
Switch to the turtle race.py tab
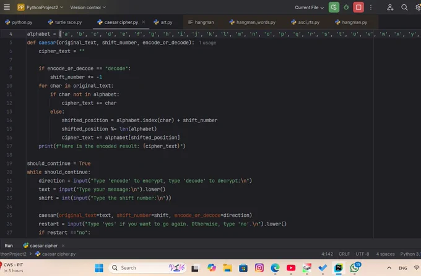65,22
